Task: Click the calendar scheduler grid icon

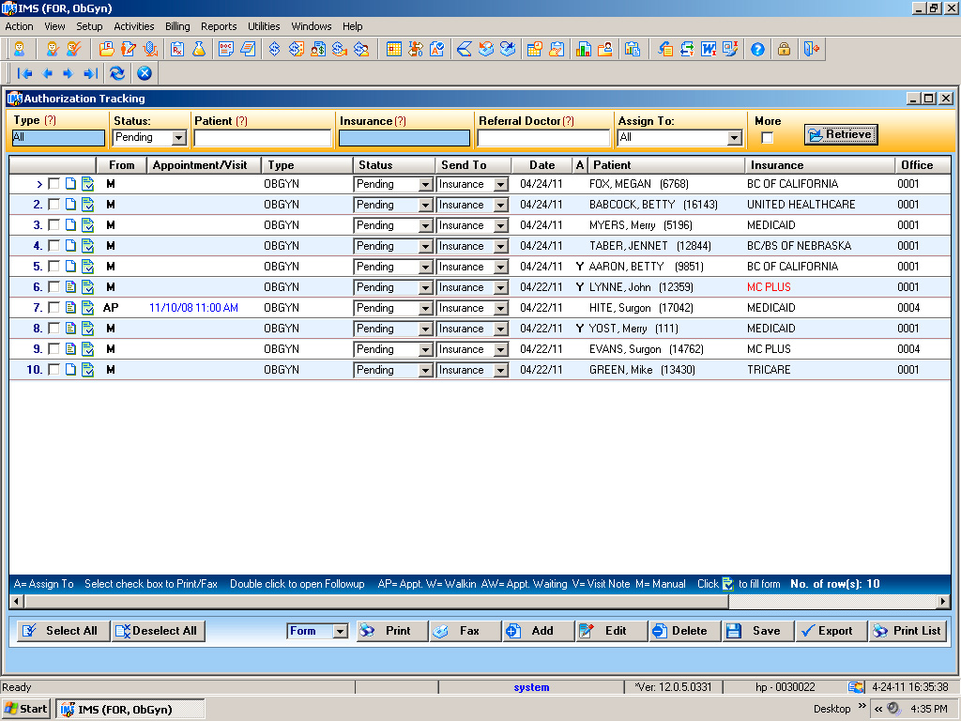Action: tap(394, 49)
